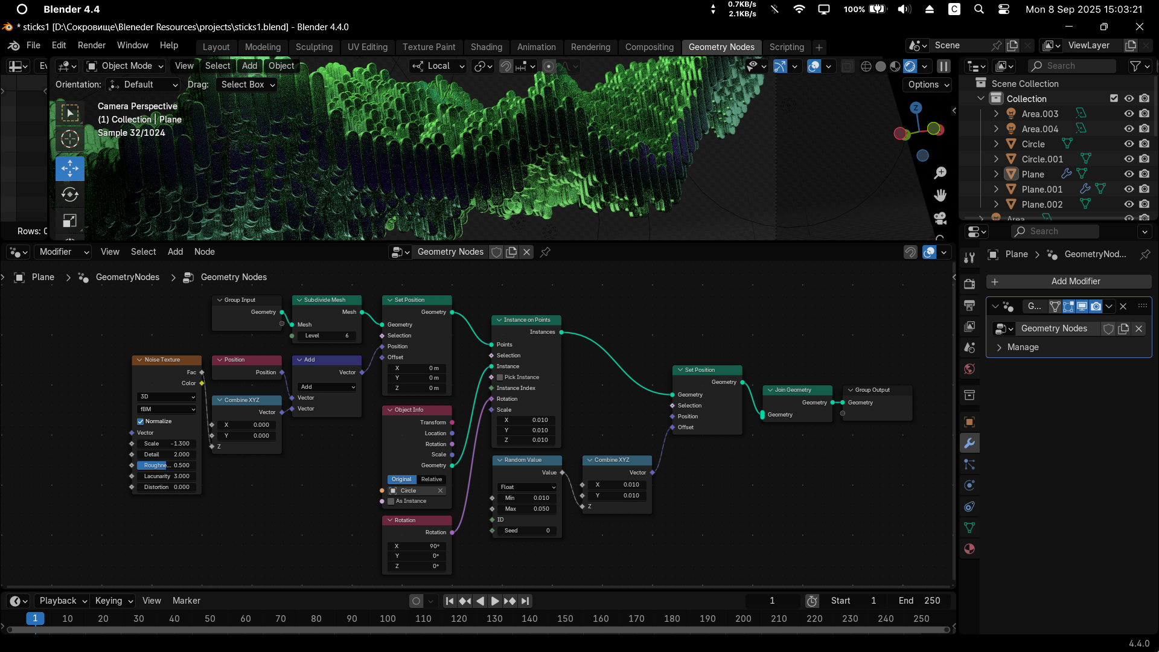Toggle Pick Instance checkbox in Instance on Points
Image resolution: width=1159 pixels, height=652 pixels.
(500, 377)
